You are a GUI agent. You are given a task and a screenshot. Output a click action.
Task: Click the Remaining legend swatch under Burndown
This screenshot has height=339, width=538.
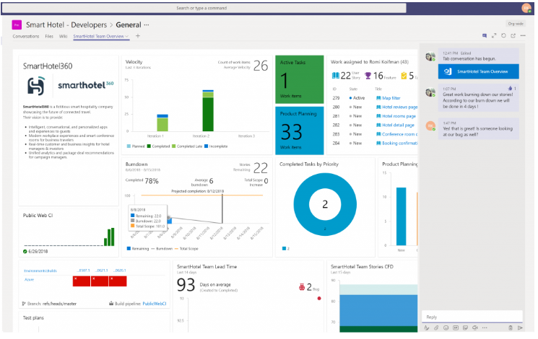coord(129,249)
